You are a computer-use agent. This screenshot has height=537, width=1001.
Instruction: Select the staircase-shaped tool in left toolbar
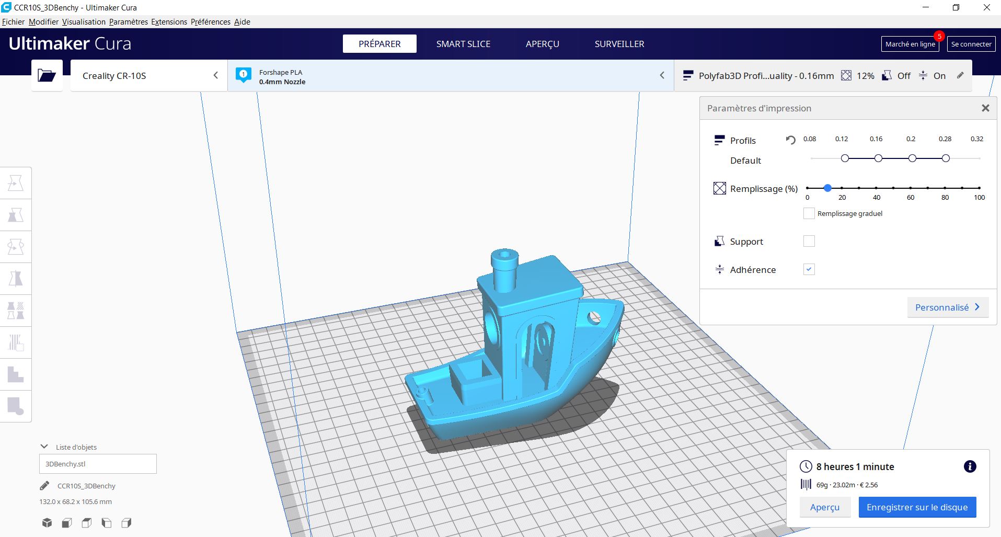(16, 374)
